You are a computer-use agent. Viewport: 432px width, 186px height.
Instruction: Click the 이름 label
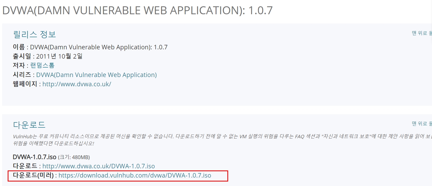(x=19, y=47)
